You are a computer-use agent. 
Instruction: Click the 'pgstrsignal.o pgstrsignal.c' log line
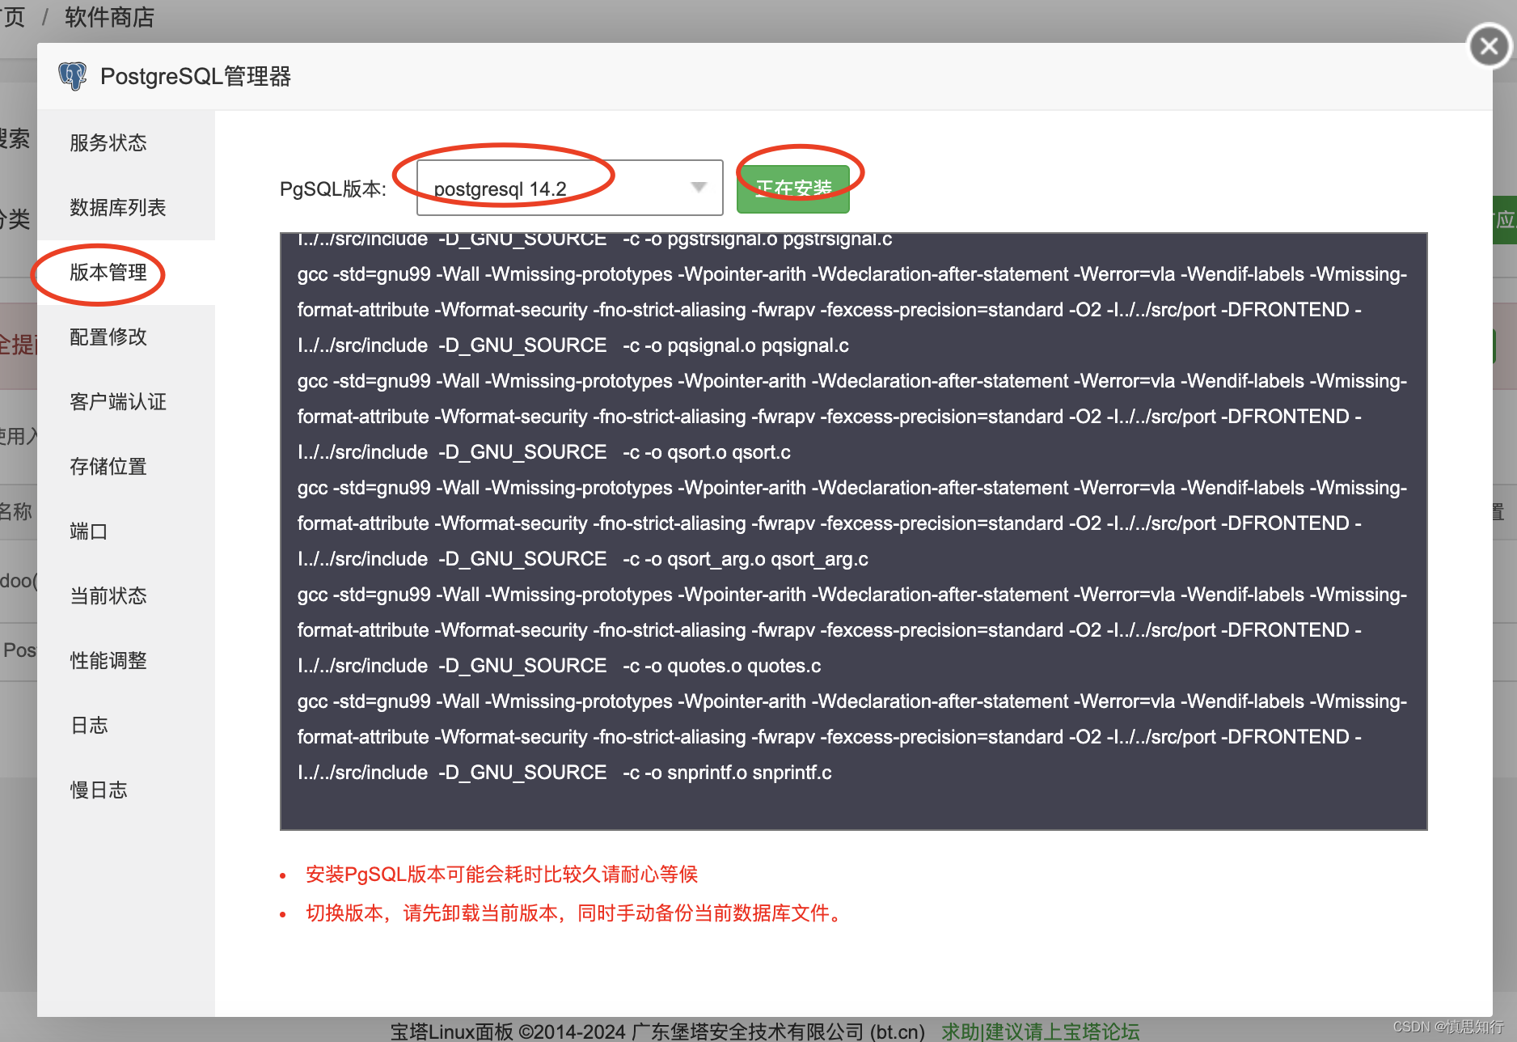point(594,239)
